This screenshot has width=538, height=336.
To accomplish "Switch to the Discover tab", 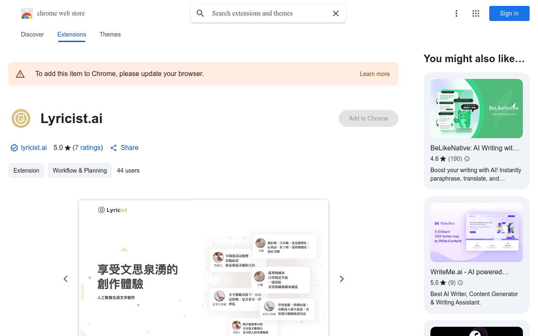I will tap(32, 34).
